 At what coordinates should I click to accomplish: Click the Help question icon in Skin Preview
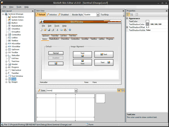[x=70, y=30]
